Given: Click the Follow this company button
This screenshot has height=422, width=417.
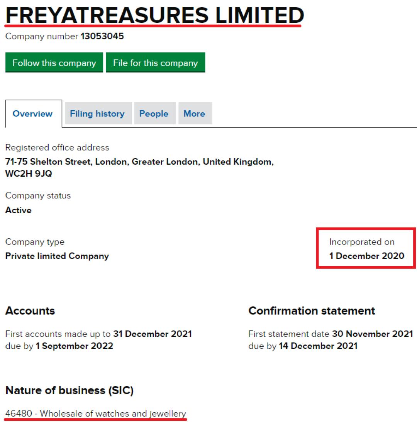Looking at the screenshot, I should [x=54, y=63].
